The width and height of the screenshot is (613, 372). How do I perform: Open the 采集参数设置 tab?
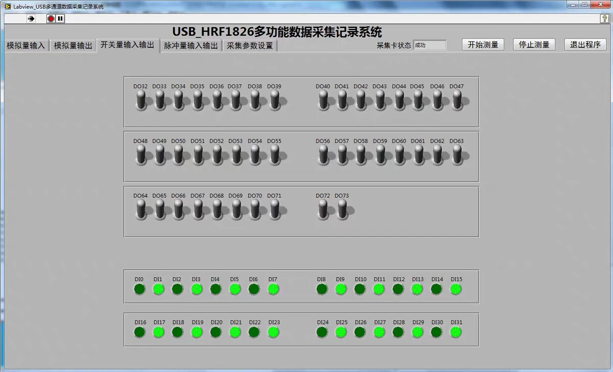click(x=250, y=45)
